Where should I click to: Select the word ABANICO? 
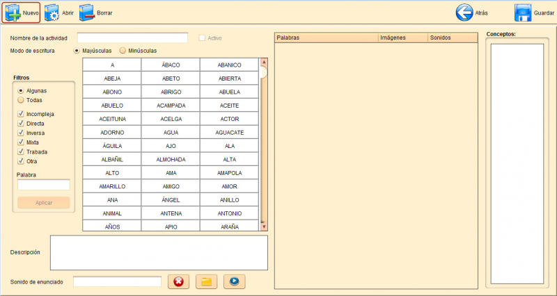[x=230, y=65]
